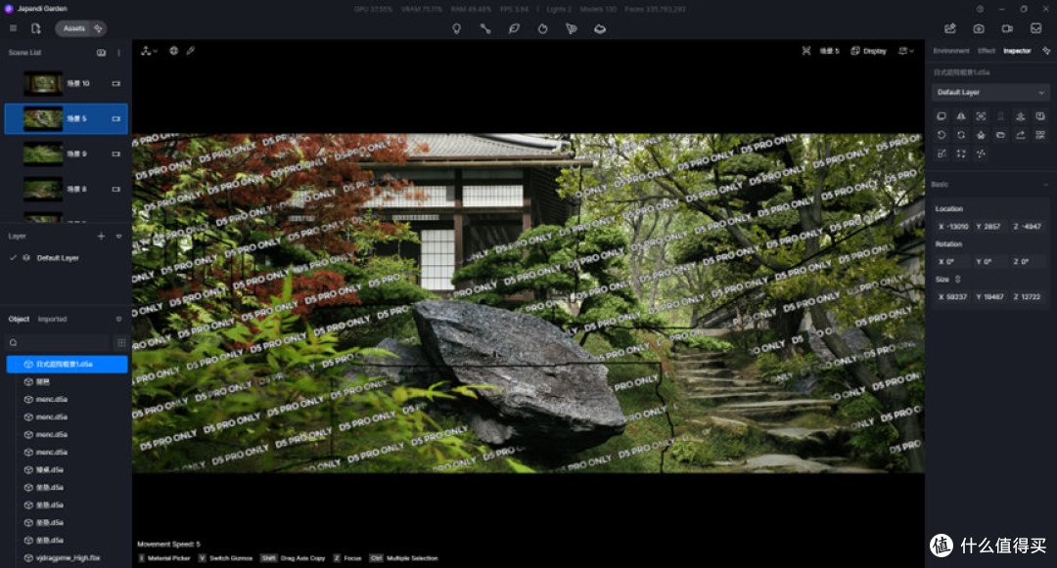Image resolution: width=1057 pixels, height=568 pixels.
Task: Select the hand brush tool
Action: click(542, 29)
